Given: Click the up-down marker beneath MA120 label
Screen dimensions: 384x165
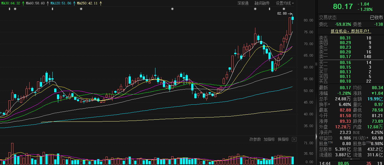Looking at the screenshot, I should click(52, 9).
